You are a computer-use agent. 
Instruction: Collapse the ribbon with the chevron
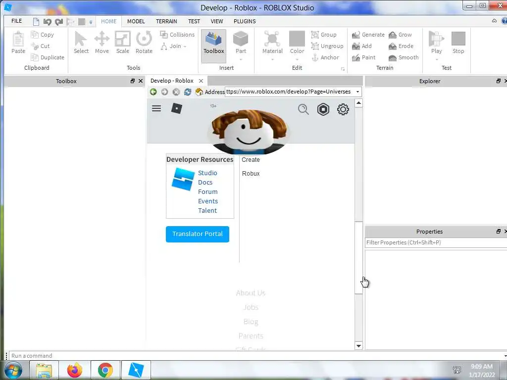(x=494, y=21)
